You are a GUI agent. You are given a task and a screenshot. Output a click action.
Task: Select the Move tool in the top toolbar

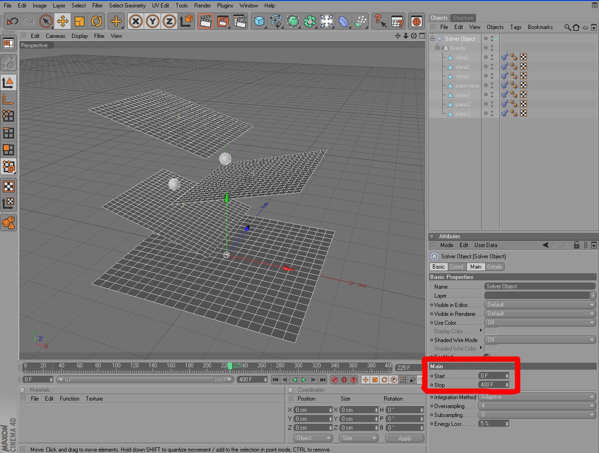[63, 21]
